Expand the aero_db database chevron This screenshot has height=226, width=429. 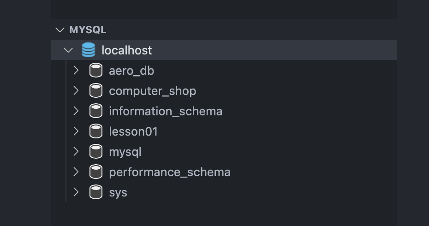point(76,71)
